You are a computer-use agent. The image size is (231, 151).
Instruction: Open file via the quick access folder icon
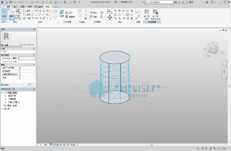(7, 2)
